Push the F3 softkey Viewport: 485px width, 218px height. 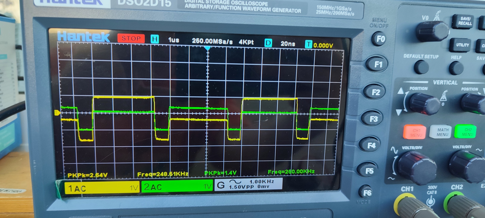(372, 119)
